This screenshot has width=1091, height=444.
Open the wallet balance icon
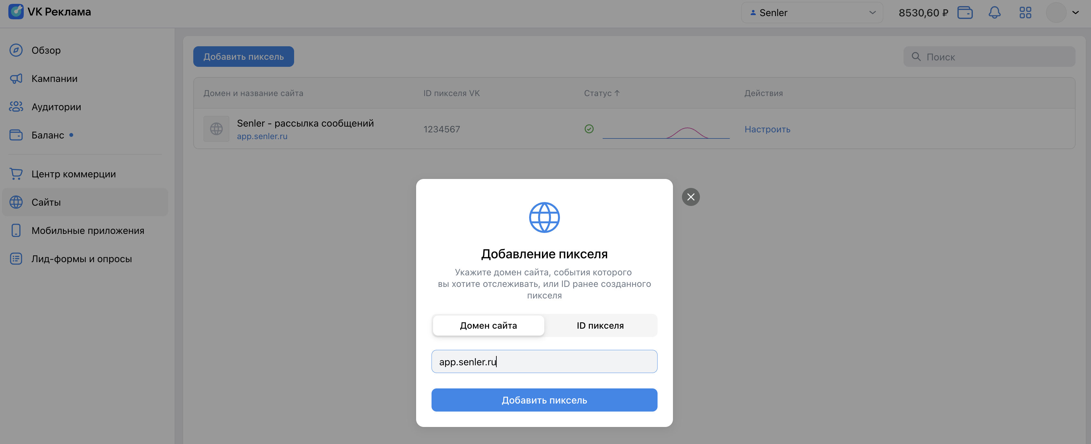click(965, 13)
